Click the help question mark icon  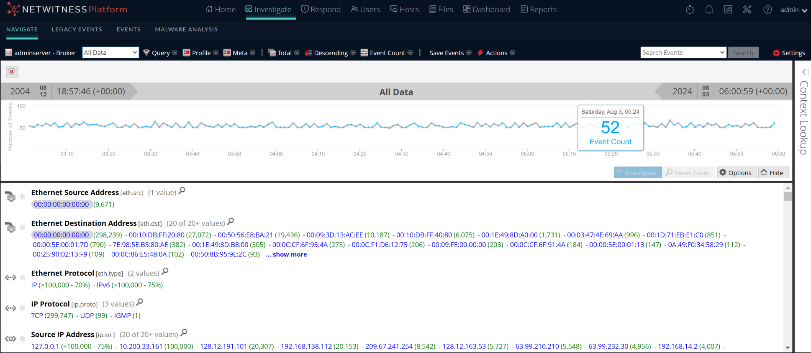coord(767,9)
